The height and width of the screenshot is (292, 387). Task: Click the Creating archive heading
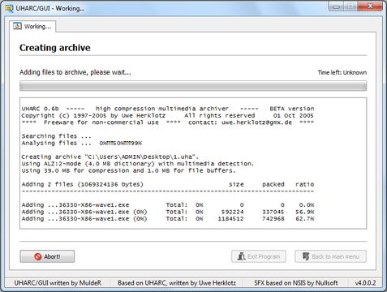coord(55,48)
